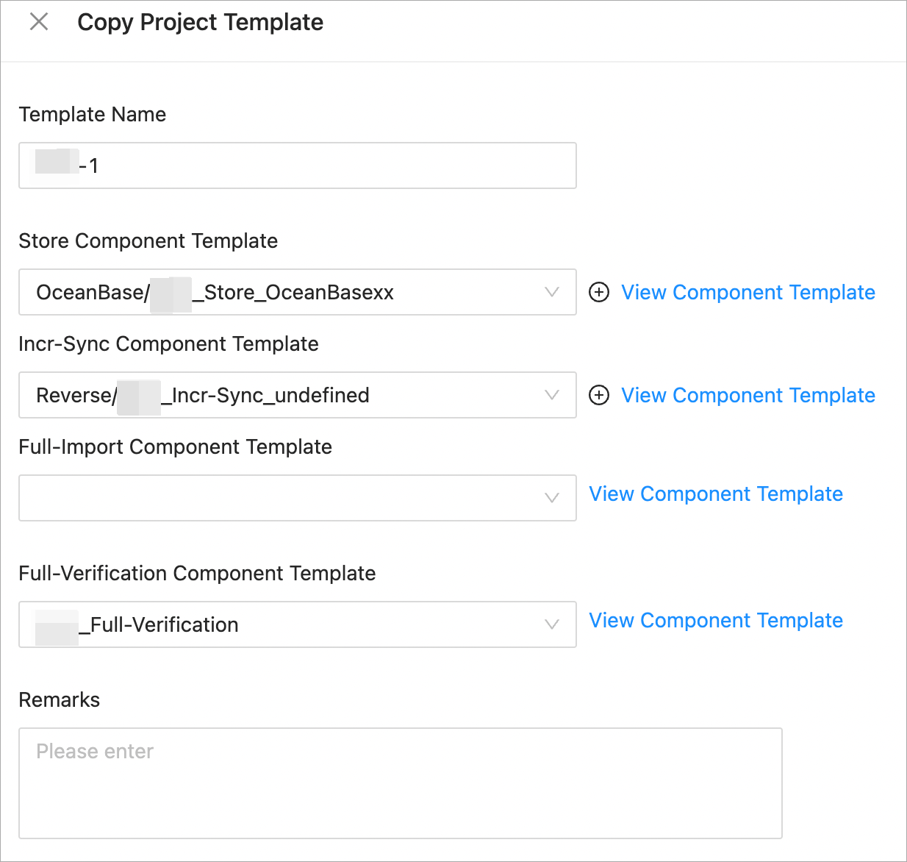The image size is (907, 862).
Task: View Component Template for the Full-Import component
Action: coord(716,494)
